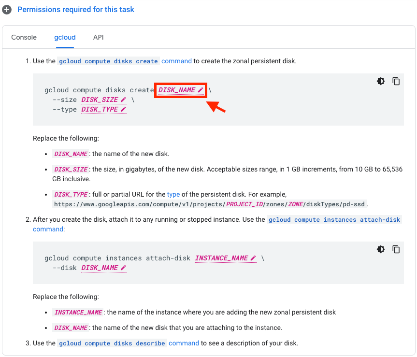Open gcloud compute instances attach-disk link
The image size is (417, 357).
(334, 220)
